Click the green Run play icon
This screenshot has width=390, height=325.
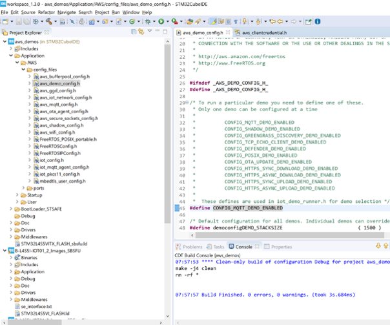click(161, 22)
